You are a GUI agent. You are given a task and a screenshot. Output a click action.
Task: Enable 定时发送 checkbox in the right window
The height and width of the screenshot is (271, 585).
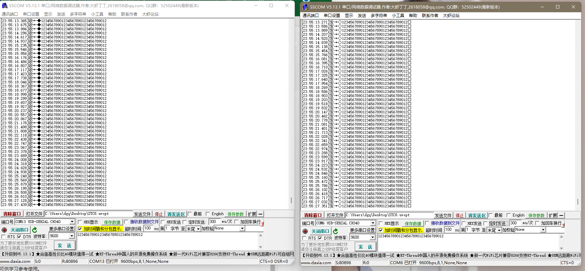pyautogui.click(x=485, y=223)
